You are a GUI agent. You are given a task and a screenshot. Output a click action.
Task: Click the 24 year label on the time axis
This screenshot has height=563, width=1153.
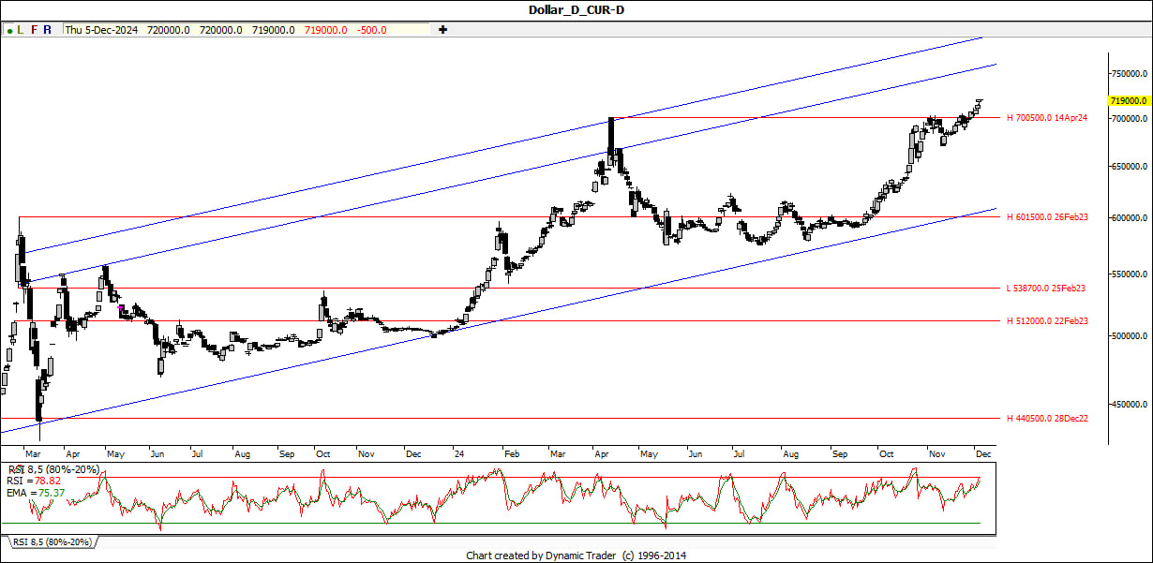(x=459, y=453)
